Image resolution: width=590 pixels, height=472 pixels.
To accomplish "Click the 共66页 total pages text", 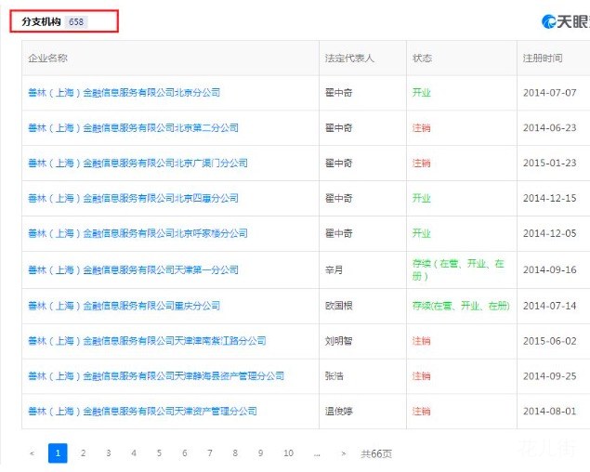I will 376,453.
